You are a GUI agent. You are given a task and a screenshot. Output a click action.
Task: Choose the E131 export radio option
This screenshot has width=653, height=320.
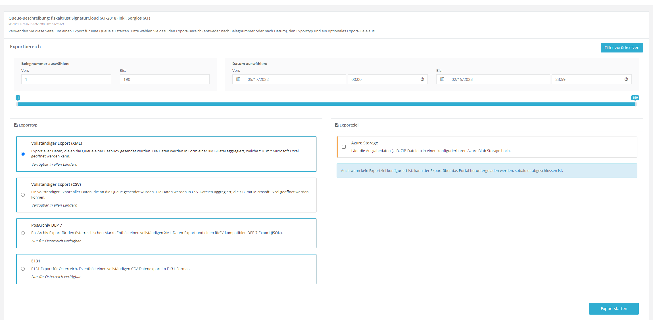[23, 269]
